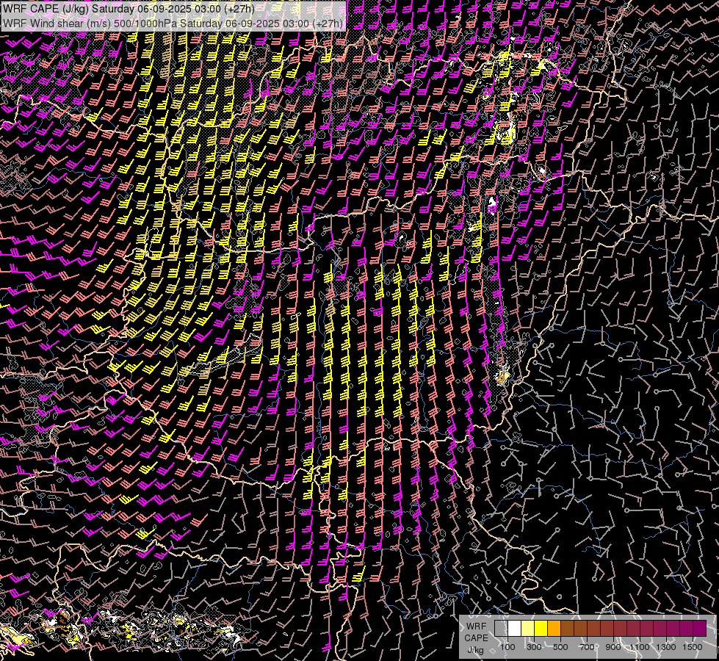
Task: Click the legend value 900
Action: pyautogui.click(x=613, y=647)
